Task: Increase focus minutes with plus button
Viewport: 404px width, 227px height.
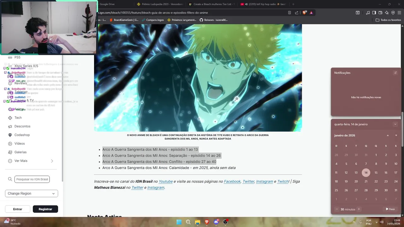Action: (359, 209)
